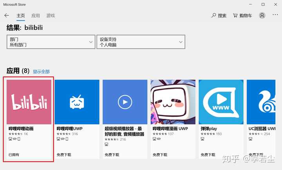Go back with the arrow icon
The image size is (282, 170).
7,16
